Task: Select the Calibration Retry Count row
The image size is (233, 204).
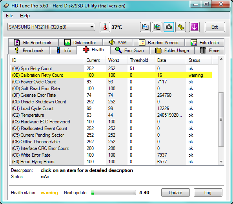Action: click(111, 75)
